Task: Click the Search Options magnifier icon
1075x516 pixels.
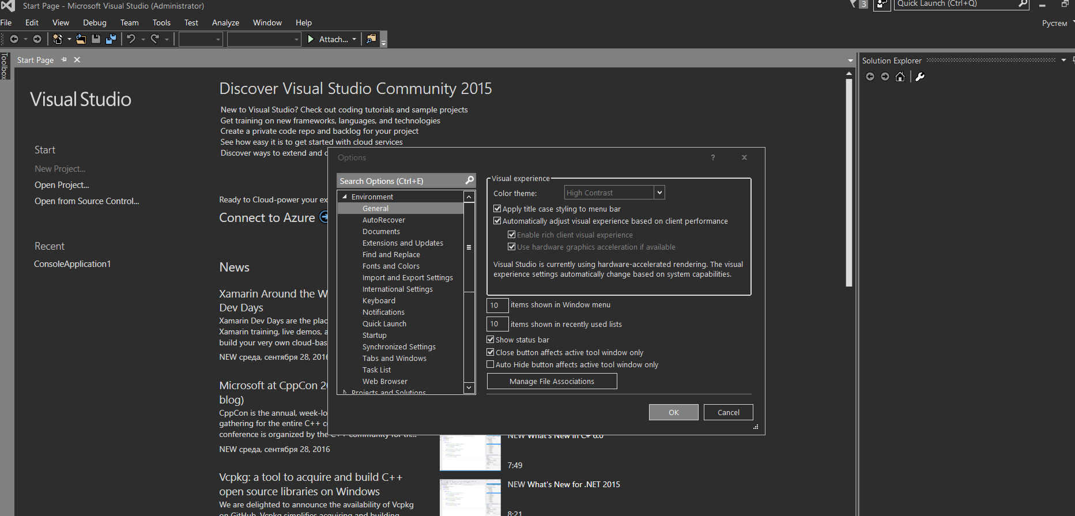Action: pyautogui.click(x=469, y=180)
